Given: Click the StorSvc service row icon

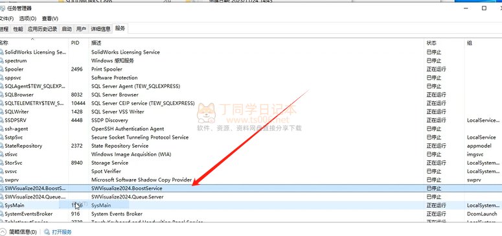Looking at the screenshot, I should point(1,163).
